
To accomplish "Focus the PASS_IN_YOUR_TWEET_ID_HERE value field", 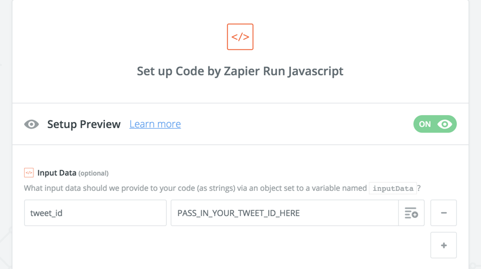I will pyautogui.click(x=284, y=213).
